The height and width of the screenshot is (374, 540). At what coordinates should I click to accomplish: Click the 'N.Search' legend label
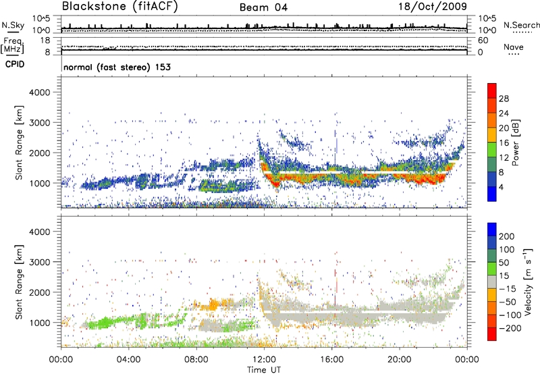pos(521,25)
